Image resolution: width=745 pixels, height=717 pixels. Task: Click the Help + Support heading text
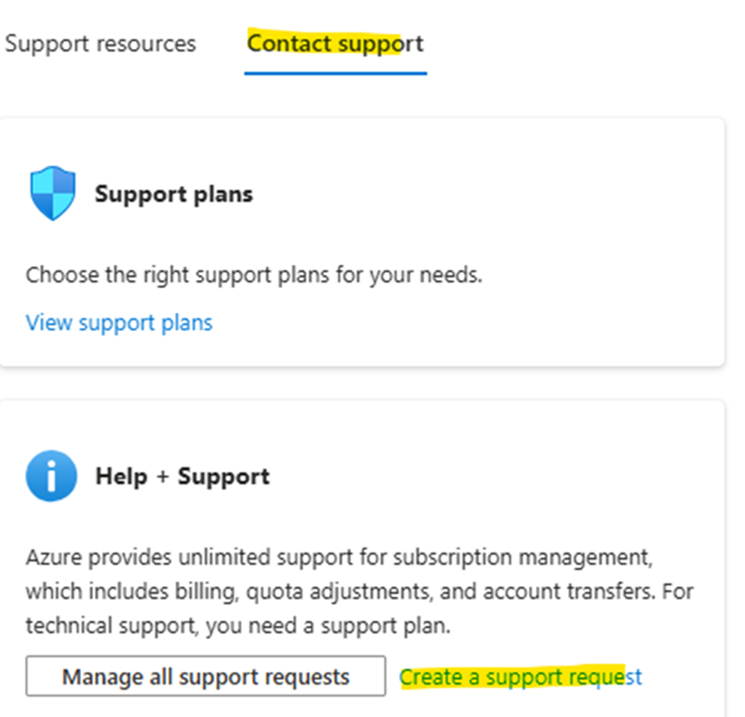(x=182, y=475)
